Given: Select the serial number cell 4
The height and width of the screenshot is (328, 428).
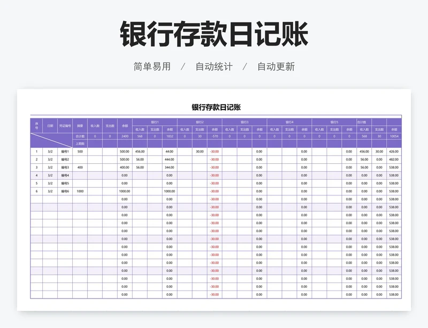Looking at the screenshot, I should [x=36, y=176].
